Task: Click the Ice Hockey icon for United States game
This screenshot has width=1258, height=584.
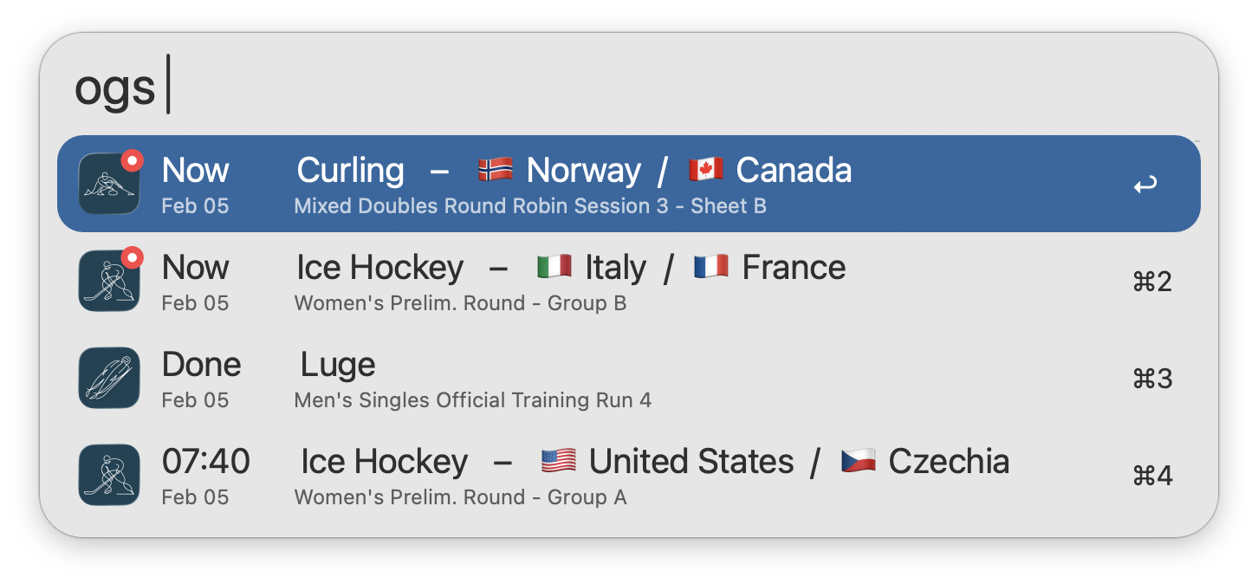Action: (109, 475)
